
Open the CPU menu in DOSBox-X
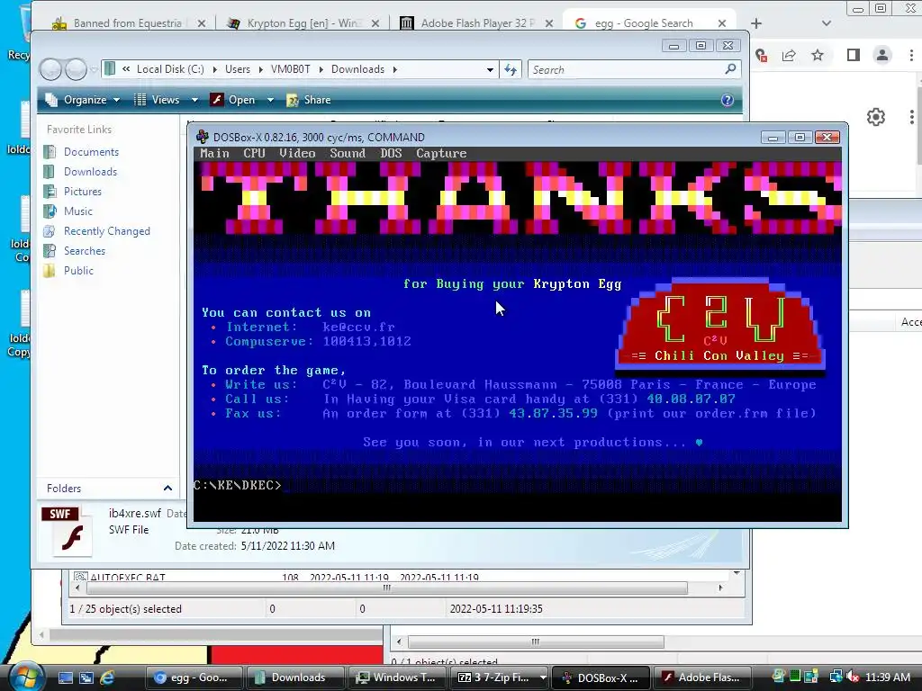click(x=254, y=153)
